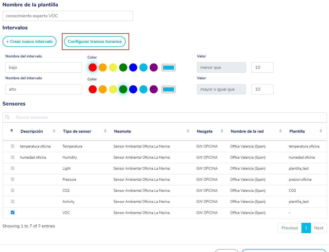Uncheck the VOC sensor checkbox

(x=12, y=213)
